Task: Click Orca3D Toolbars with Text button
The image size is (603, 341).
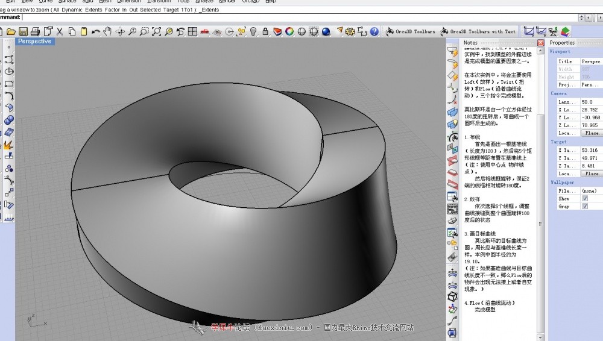Action: coord(478,31)
